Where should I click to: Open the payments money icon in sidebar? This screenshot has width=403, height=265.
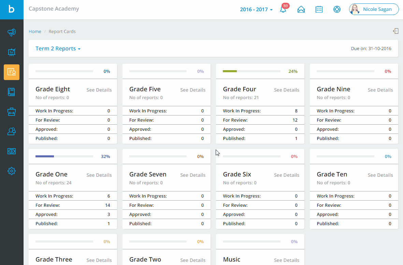[12, 151]
